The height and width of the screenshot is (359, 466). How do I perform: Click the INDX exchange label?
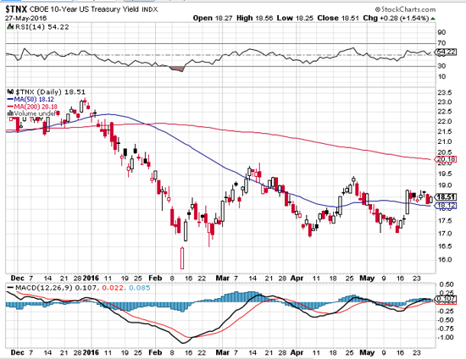[150, 10]
